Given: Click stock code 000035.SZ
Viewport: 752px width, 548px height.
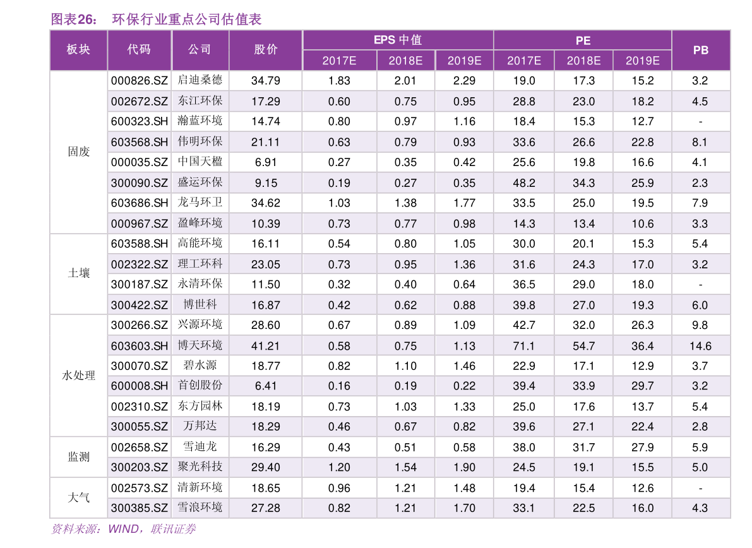Looking at the screenshot, I should (140, 162).
